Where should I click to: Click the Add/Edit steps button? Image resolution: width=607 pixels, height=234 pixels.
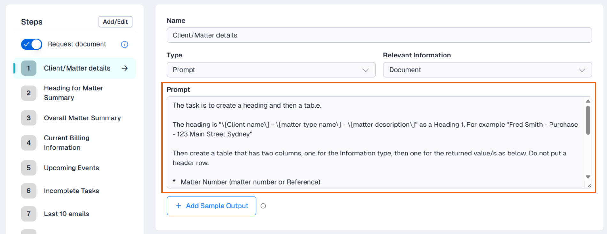(115, 22)
